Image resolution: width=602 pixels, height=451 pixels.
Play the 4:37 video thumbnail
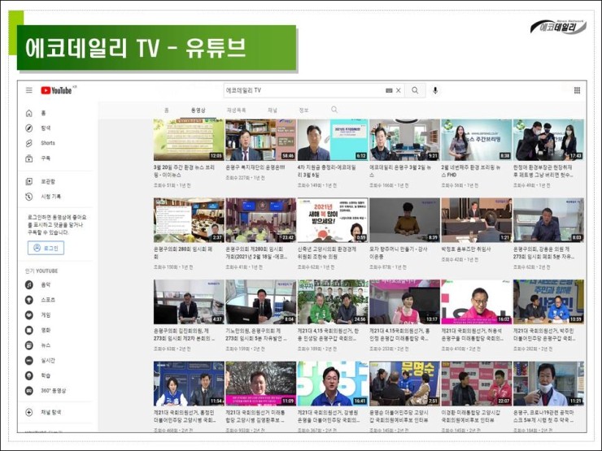coord(189,301)
